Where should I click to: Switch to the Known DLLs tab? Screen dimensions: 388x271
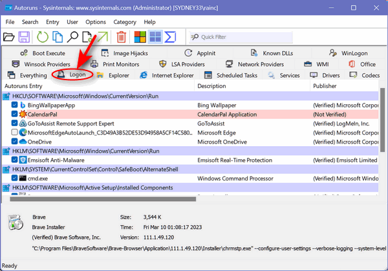pyautogui.click(x=272, y=53)
